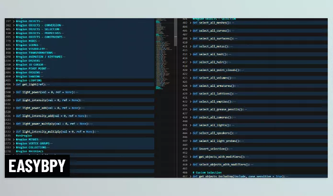333x196 pixels.
Task: Click the '#region LIGHTING' line text
Action: click(x=29, y=80)
